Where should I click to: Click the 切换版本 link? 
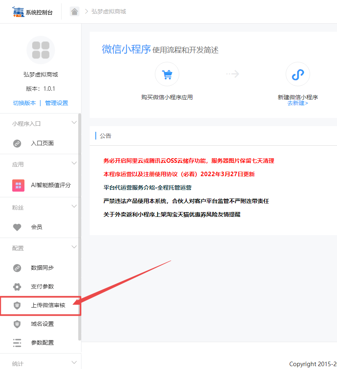coord(24,103)
